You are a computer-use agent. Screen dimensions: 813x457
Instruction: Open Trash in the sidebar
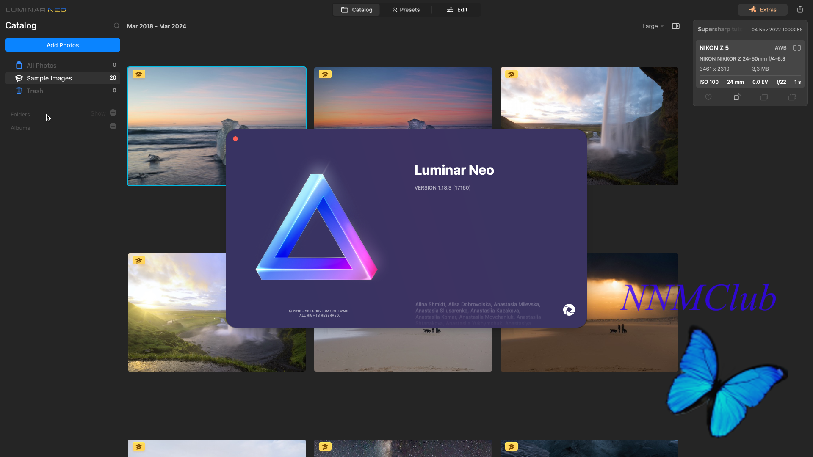click(x=63, y=91)
